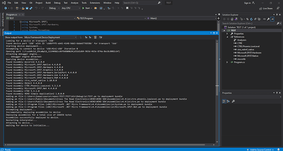Click Go to Next Message in Output

pyautogui.click(x=90, y=37)
